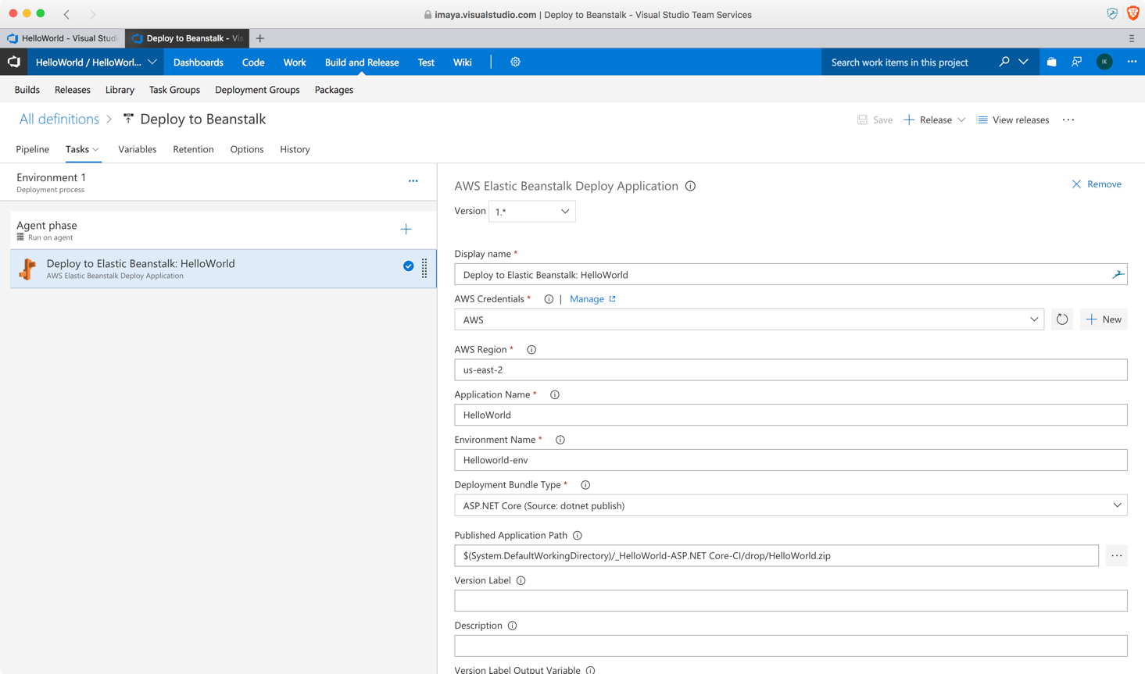
Task: Open the Deployment Groups sub-tab
Action: [x=257, y=90]
